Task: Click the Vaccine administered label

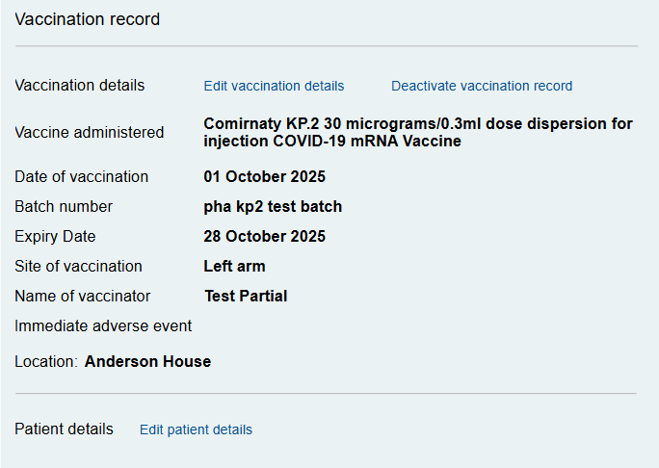Action: tap(89, 132)
